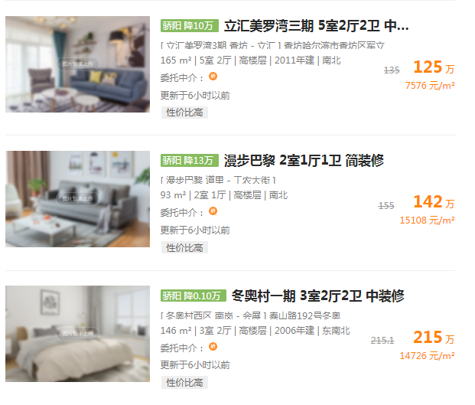Click the 骄阳 降13万 green badge

point(190,160)
